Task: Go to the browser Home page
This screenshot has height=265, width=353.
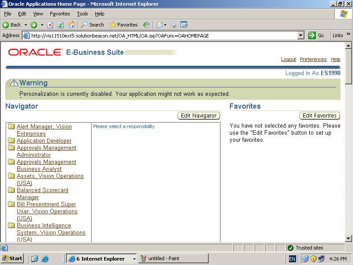Action: [71, 25]
